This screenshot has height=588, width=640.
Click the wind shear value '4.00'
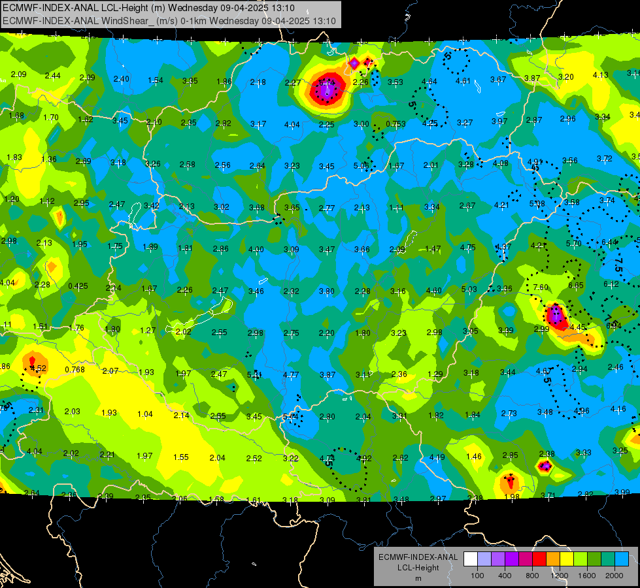[x=256, y=249]
